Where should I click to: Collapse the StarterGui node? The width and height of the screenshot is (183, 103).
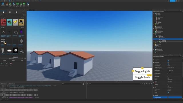pyautogui.click(x=154, y=34)
